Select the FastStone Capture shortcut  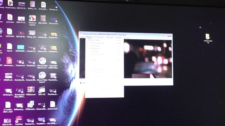pyautogui.click(x=32, y=20)
